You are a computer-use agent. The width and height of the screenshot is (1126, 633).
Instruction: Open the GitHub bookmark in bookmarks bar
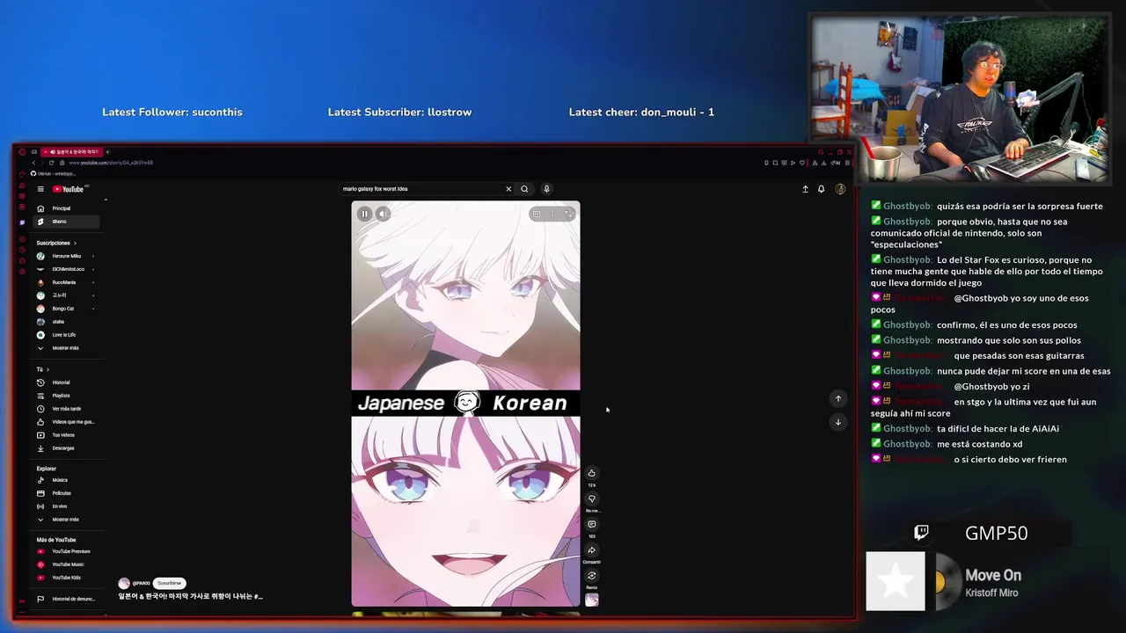click(x=54, y=173)
